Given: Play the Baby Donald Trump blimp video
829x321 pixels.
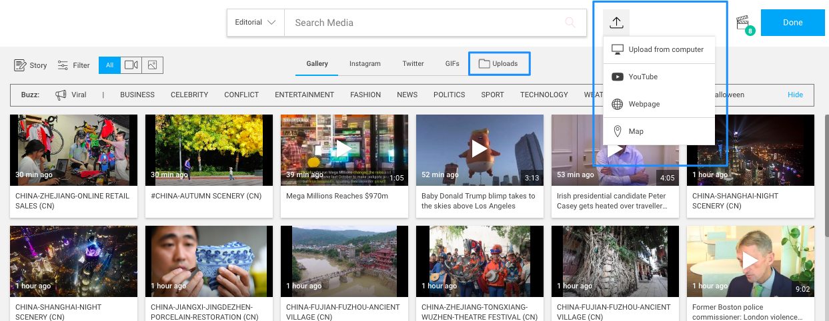Looking at the screenshot, I should tap(480, 149).
